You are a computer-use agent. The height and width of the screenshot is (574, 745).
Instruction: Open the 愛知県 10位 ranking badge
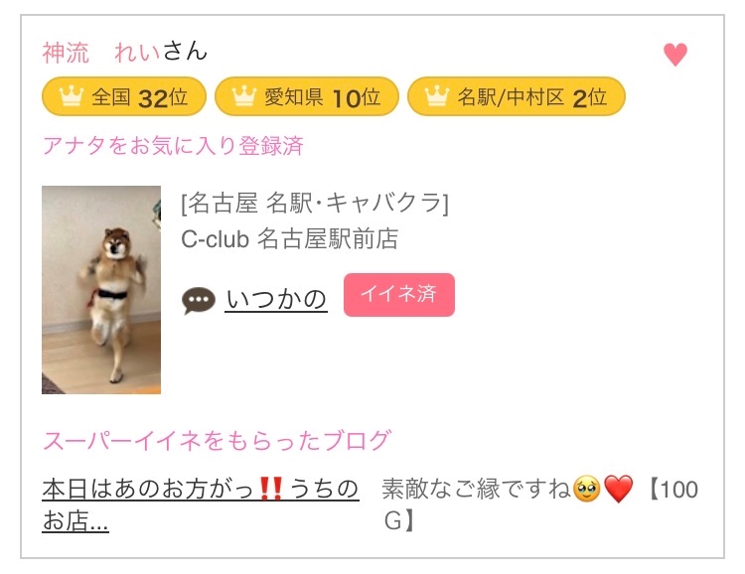point(307,96)
